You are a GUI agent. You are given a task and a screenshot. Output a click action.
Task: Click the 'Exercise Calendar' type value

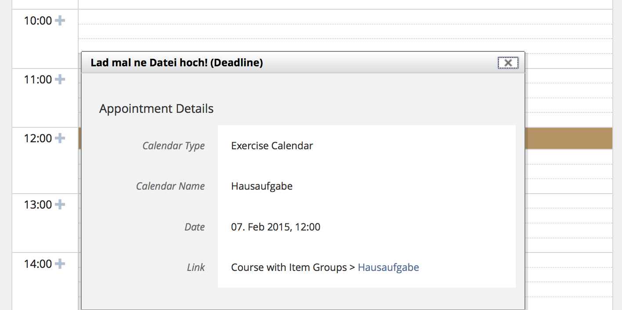click(272, 146)
